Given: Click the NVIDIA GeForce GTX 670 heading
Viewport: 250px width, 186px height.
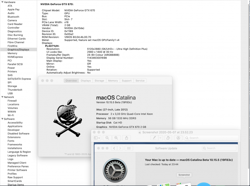Looking at the screenshot, I should (x=57, y=4).
